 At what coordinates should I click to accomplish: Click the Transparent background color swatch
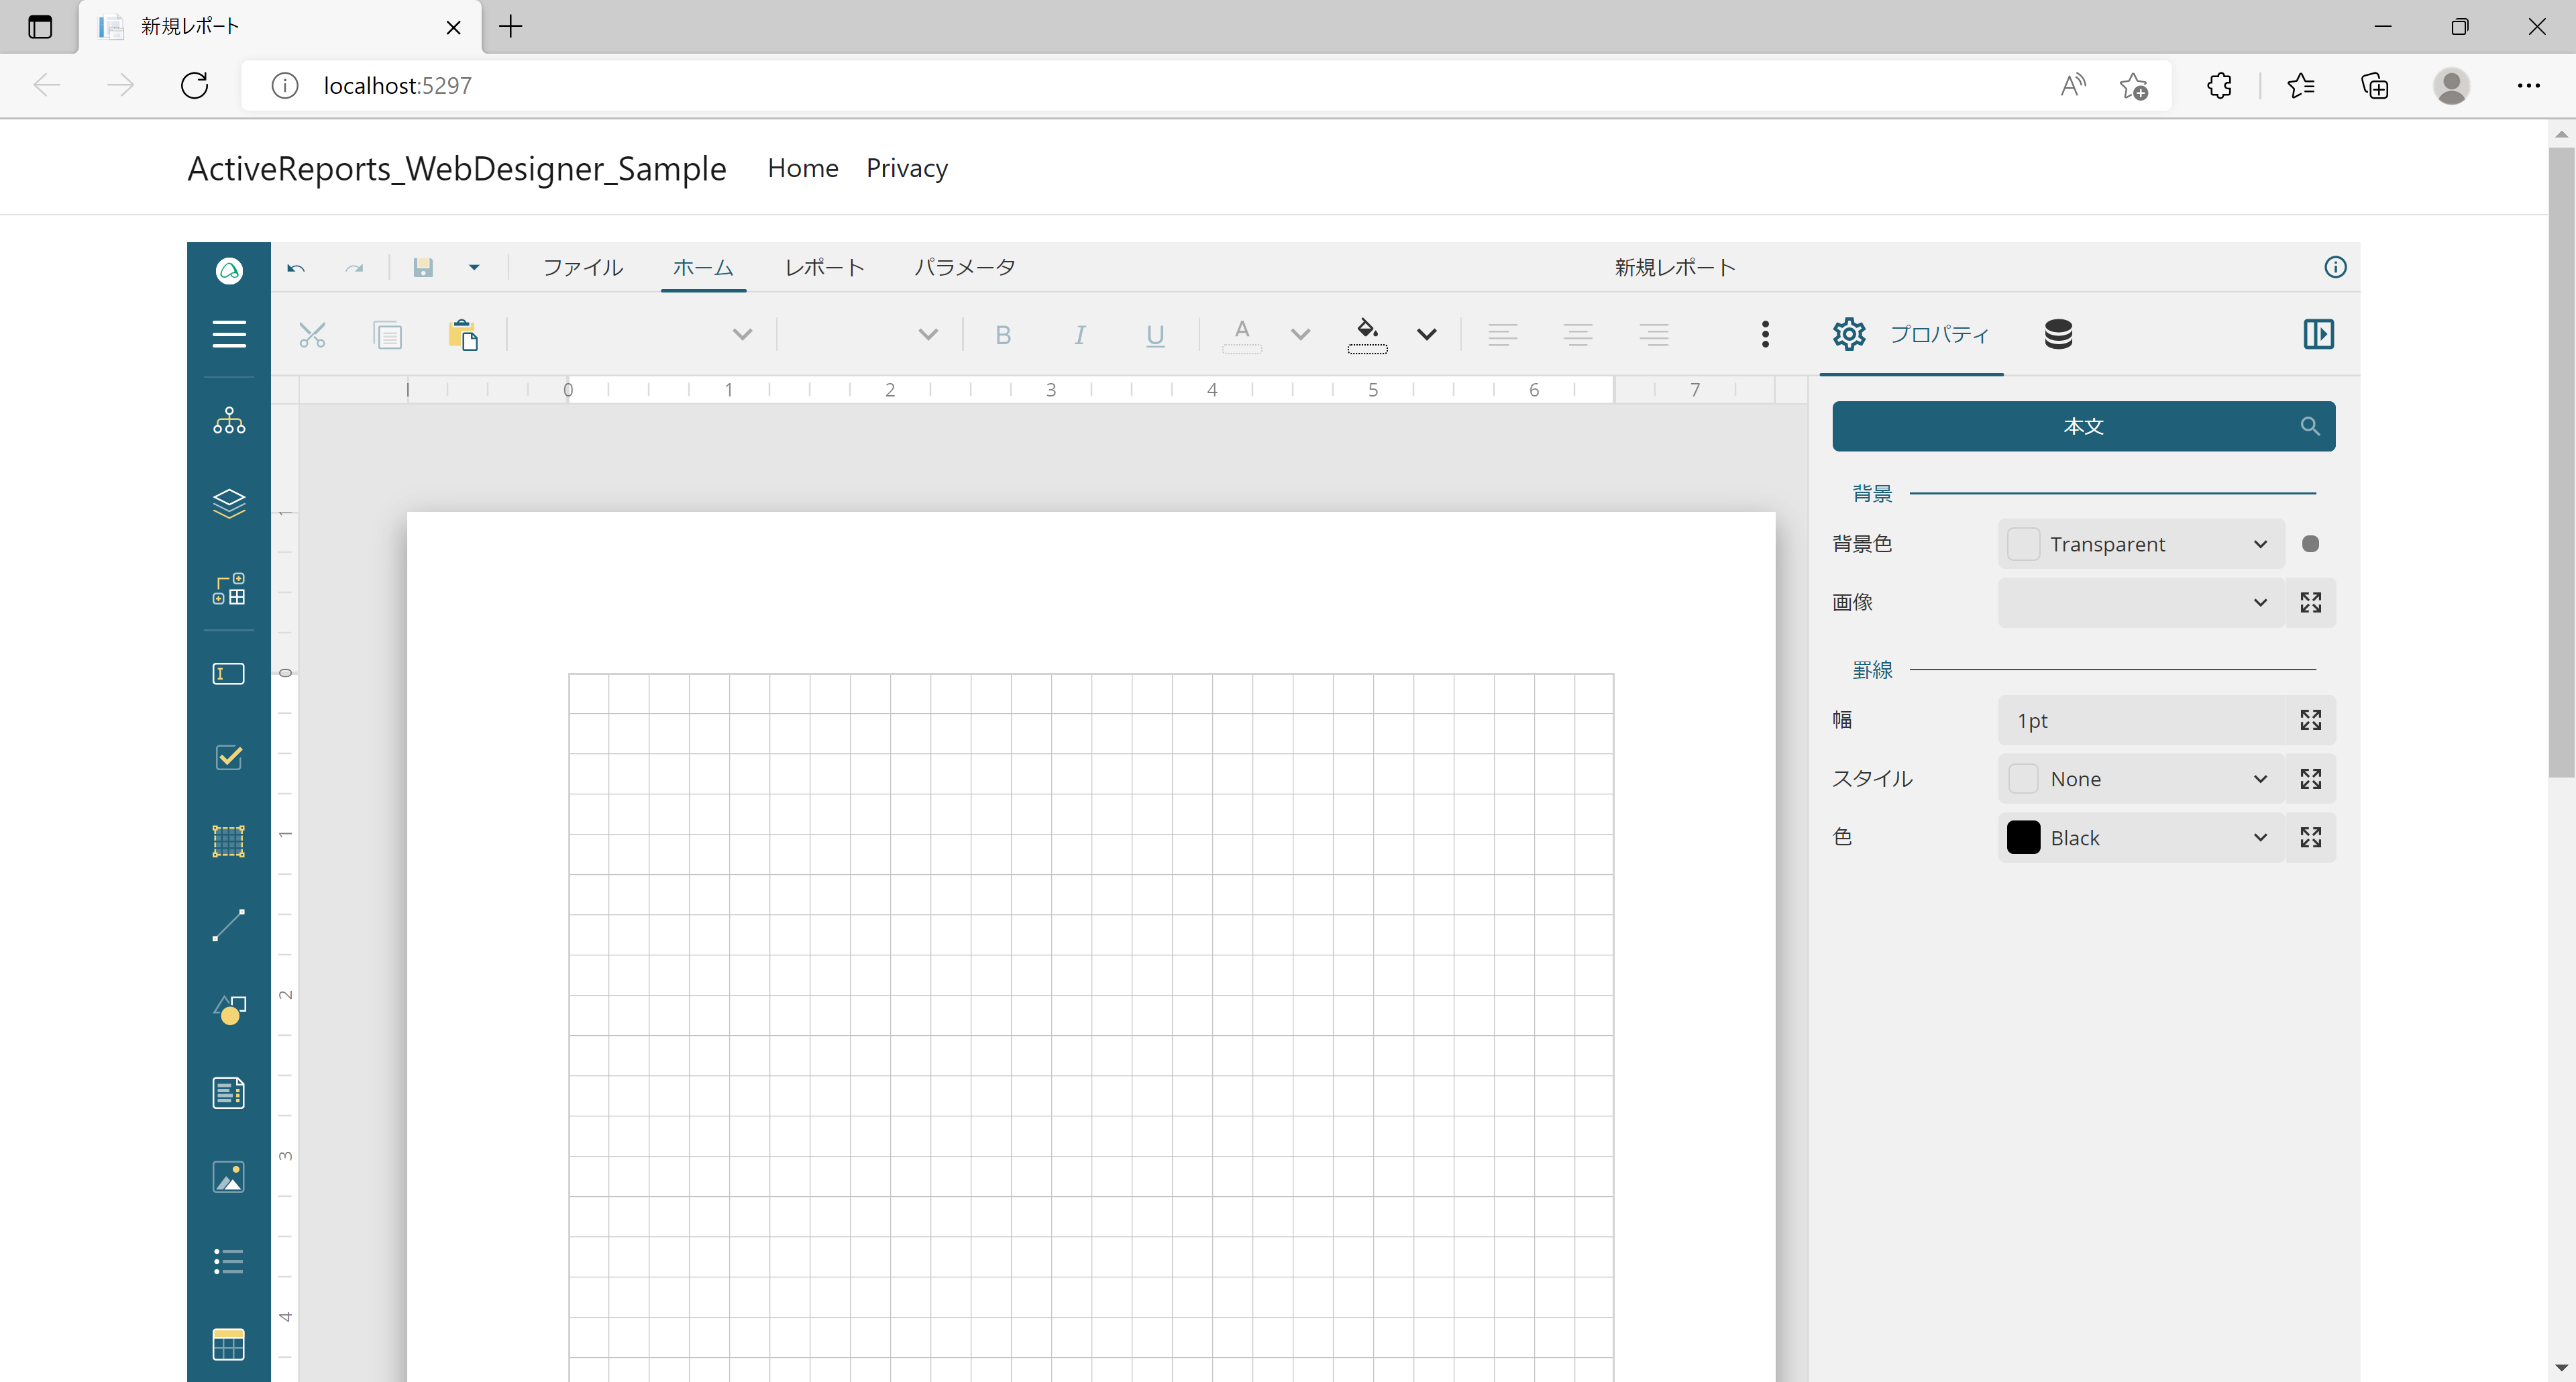(x=2023, y=544)
